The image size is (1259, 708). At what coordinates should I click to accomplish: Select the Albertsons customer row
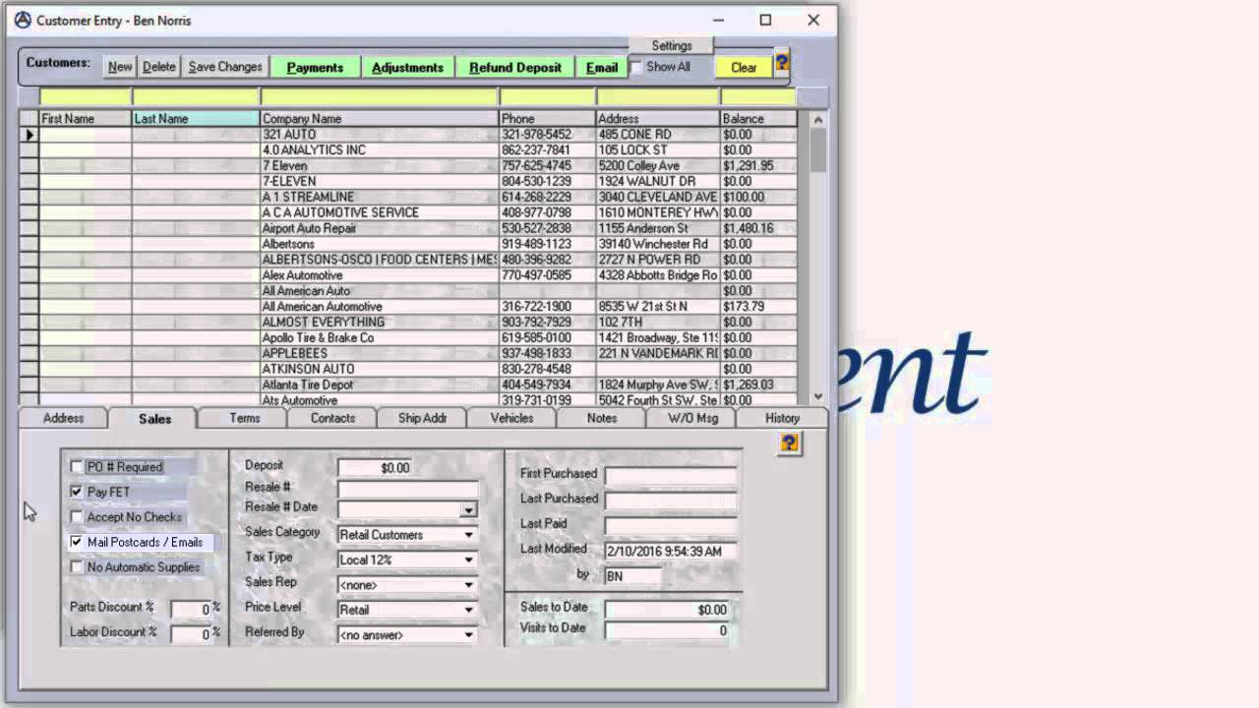408,244
